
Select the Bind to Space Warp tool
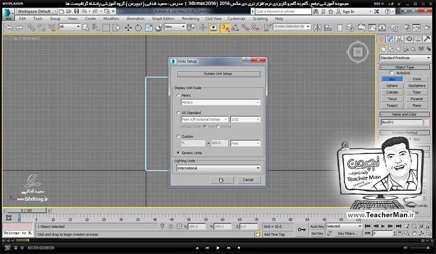coord(52,28)
